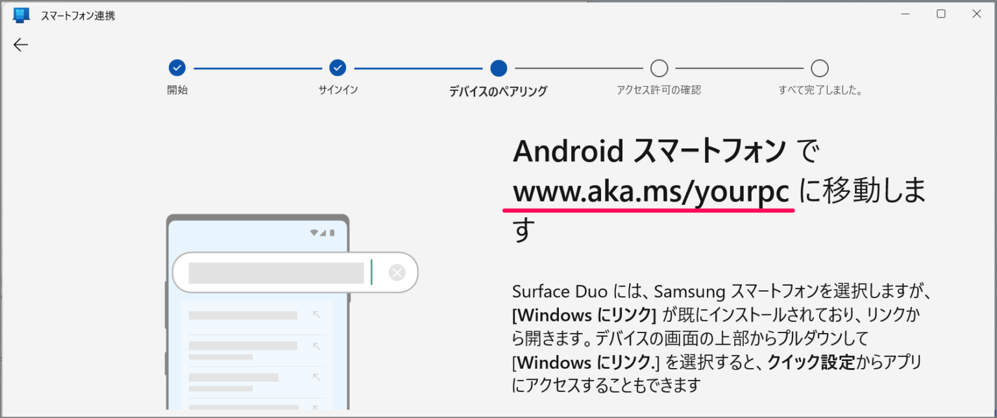
Task: Click the 開始 step label
Action: [177, 90]
